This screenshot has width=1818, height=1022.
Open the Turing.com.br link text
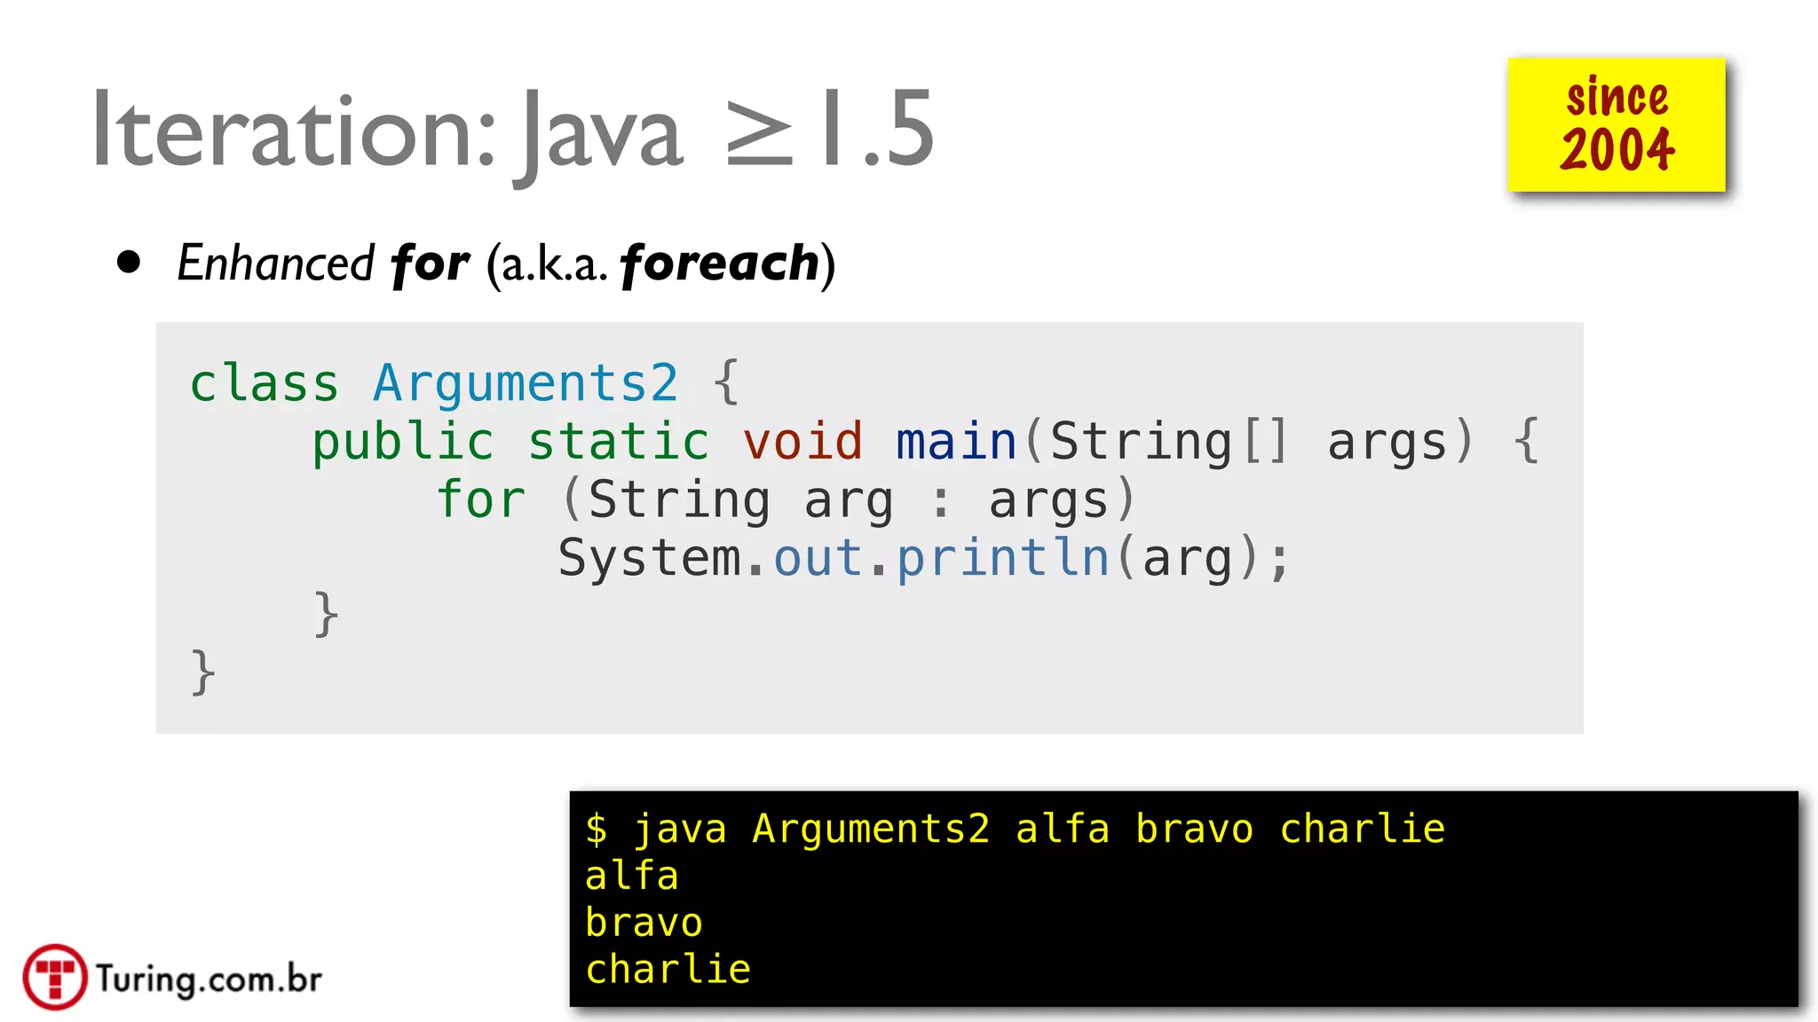coord(209,979)
